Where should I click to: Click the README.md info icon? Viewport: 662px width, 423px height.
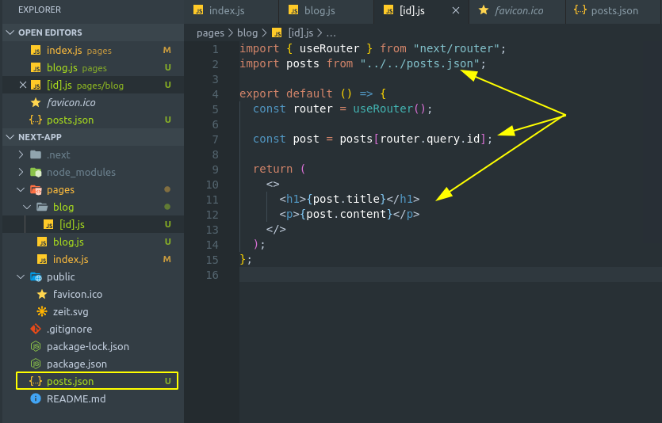coord(36,398)
